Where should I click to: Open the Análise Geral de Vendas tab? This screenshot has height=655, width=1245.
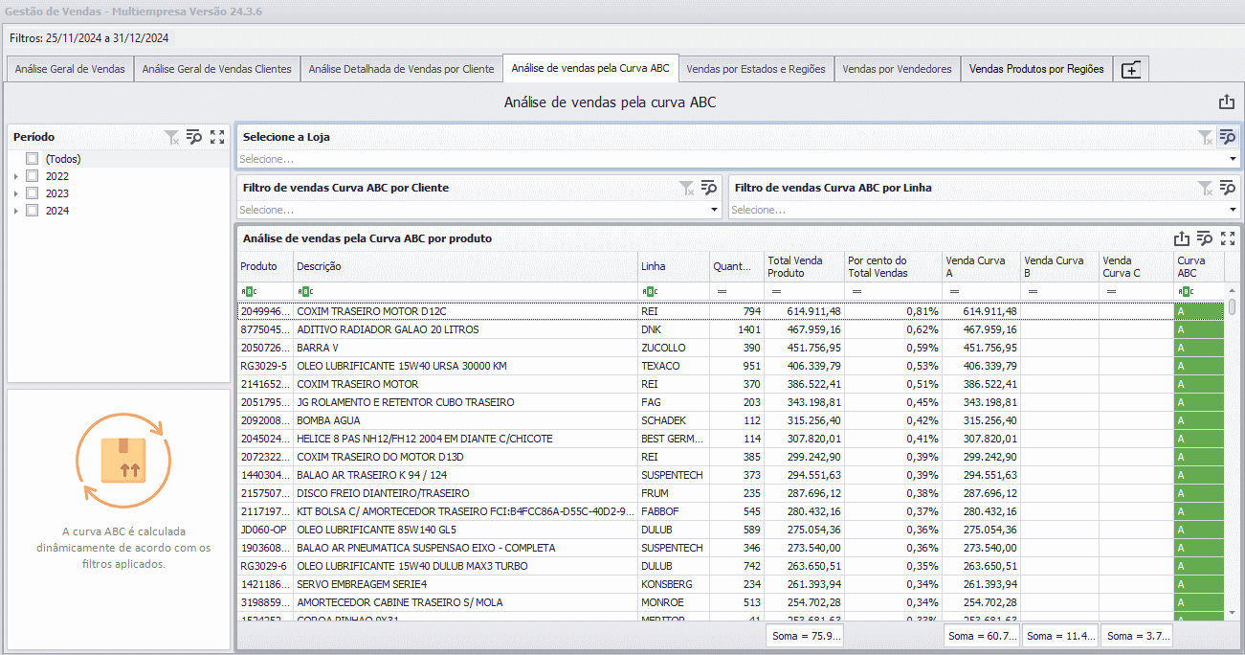pyautogui.click(x=70, y=69)
